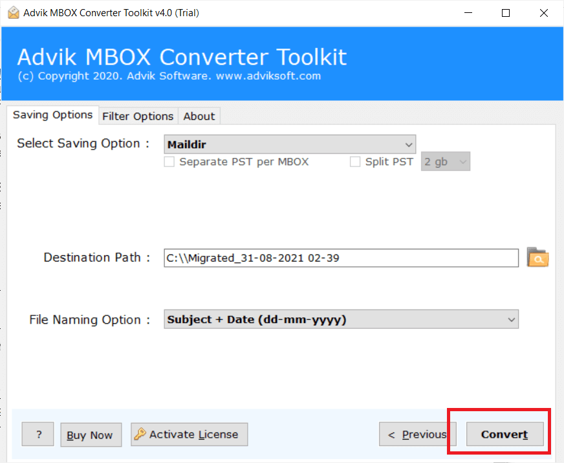
Task: Switch to the Saving Options tab
Action: (x=52, y=115)
